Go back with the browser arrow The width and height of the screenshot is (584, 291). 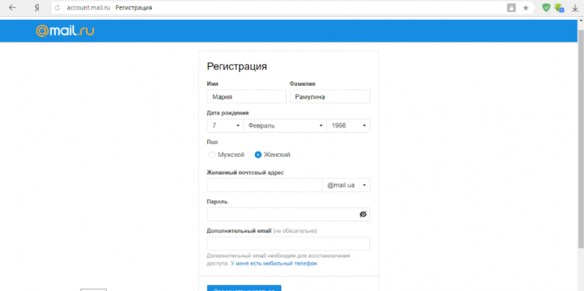tap(12, 8)
